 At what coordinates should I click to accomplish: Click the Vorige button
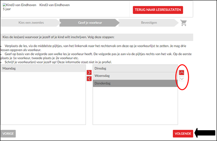(8, 134)
